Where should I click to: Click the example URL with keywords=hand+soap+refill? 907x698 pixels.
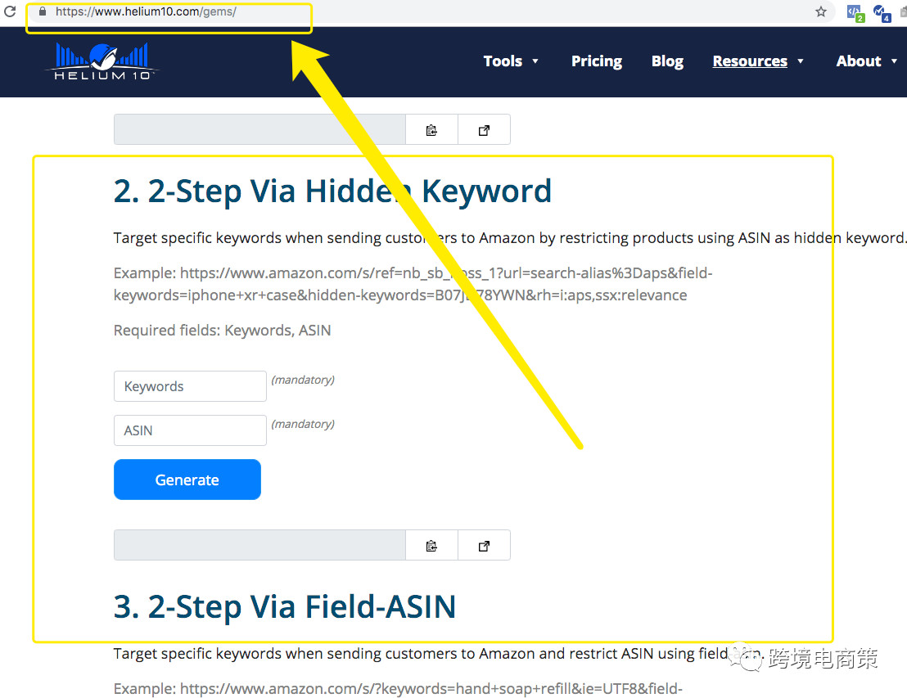click(398, 689)
